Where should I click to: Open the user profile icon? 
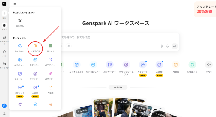4,113
